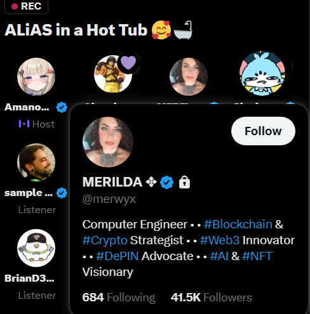This screenshot has height=314, width=310.
Task: Click the purple heart reaction badge
Action: tap(128, 63)
